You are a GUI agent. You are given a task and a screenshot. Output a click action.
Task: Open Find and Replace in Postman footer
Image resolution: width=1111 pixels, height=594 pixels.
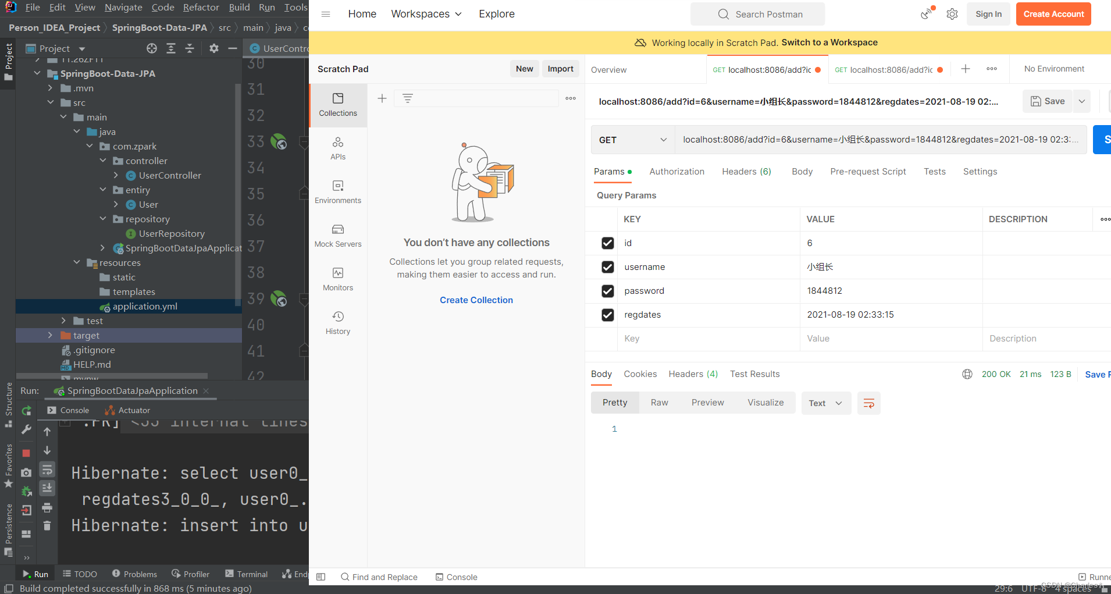[379, 577]
